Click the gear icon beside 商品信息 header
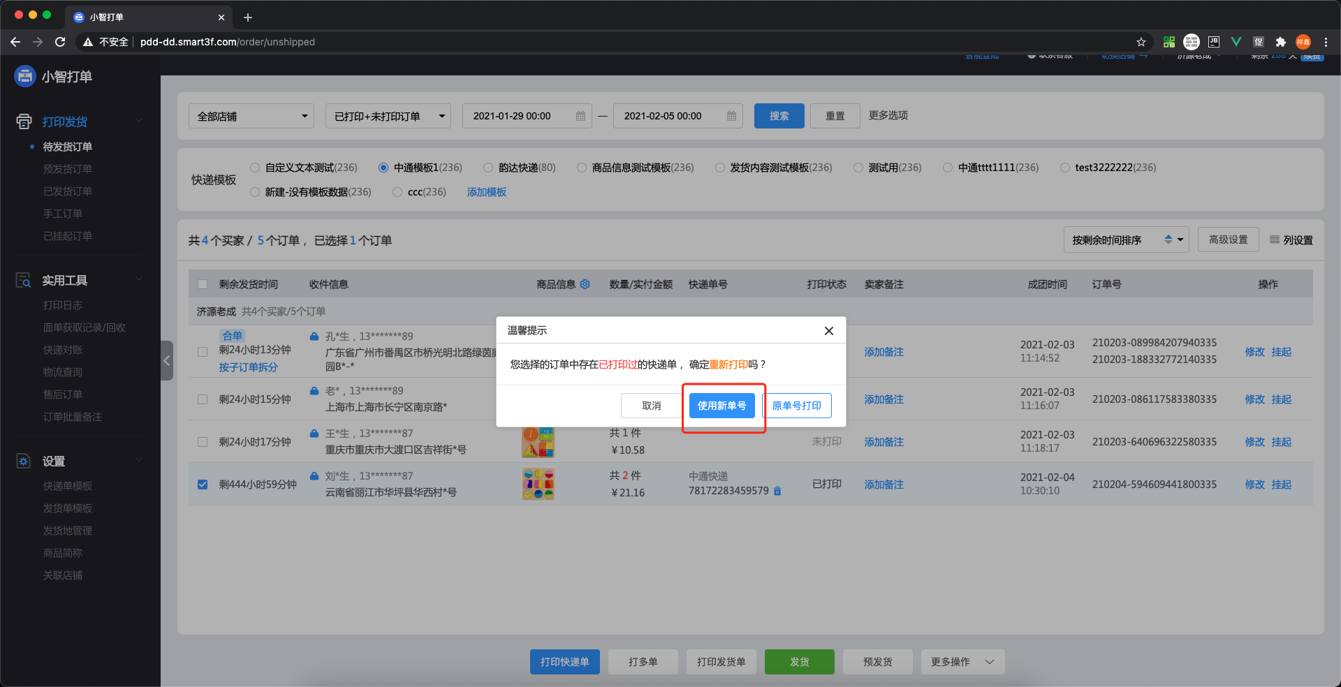Viewport: 1341px width, 687px height. pos(585,284)
